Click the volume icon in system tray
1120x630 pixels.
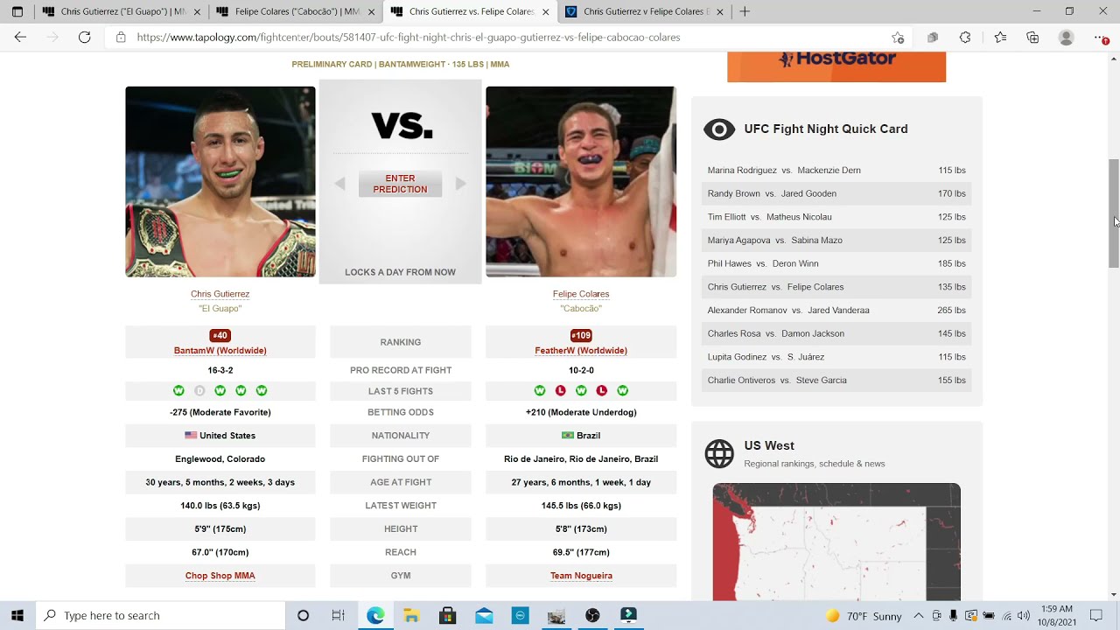pos(1024,616)
